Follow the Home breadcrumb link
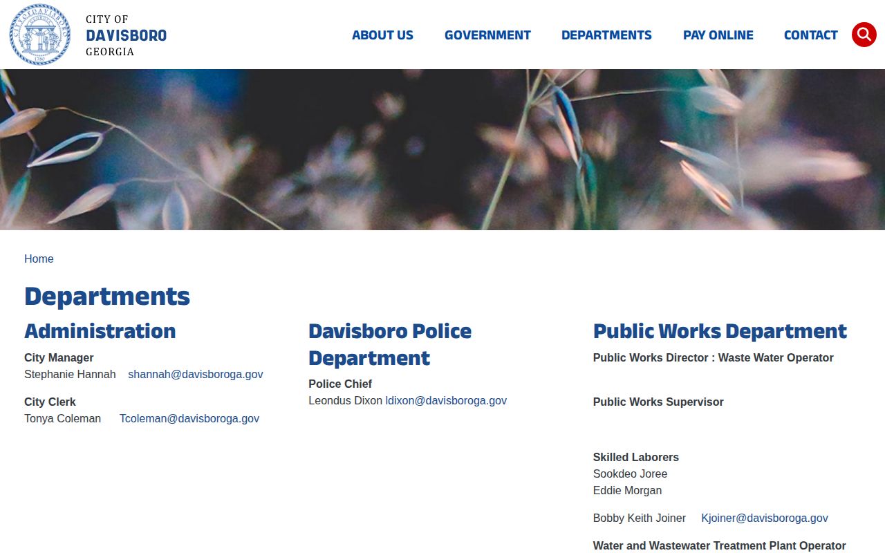 point(39,259)
